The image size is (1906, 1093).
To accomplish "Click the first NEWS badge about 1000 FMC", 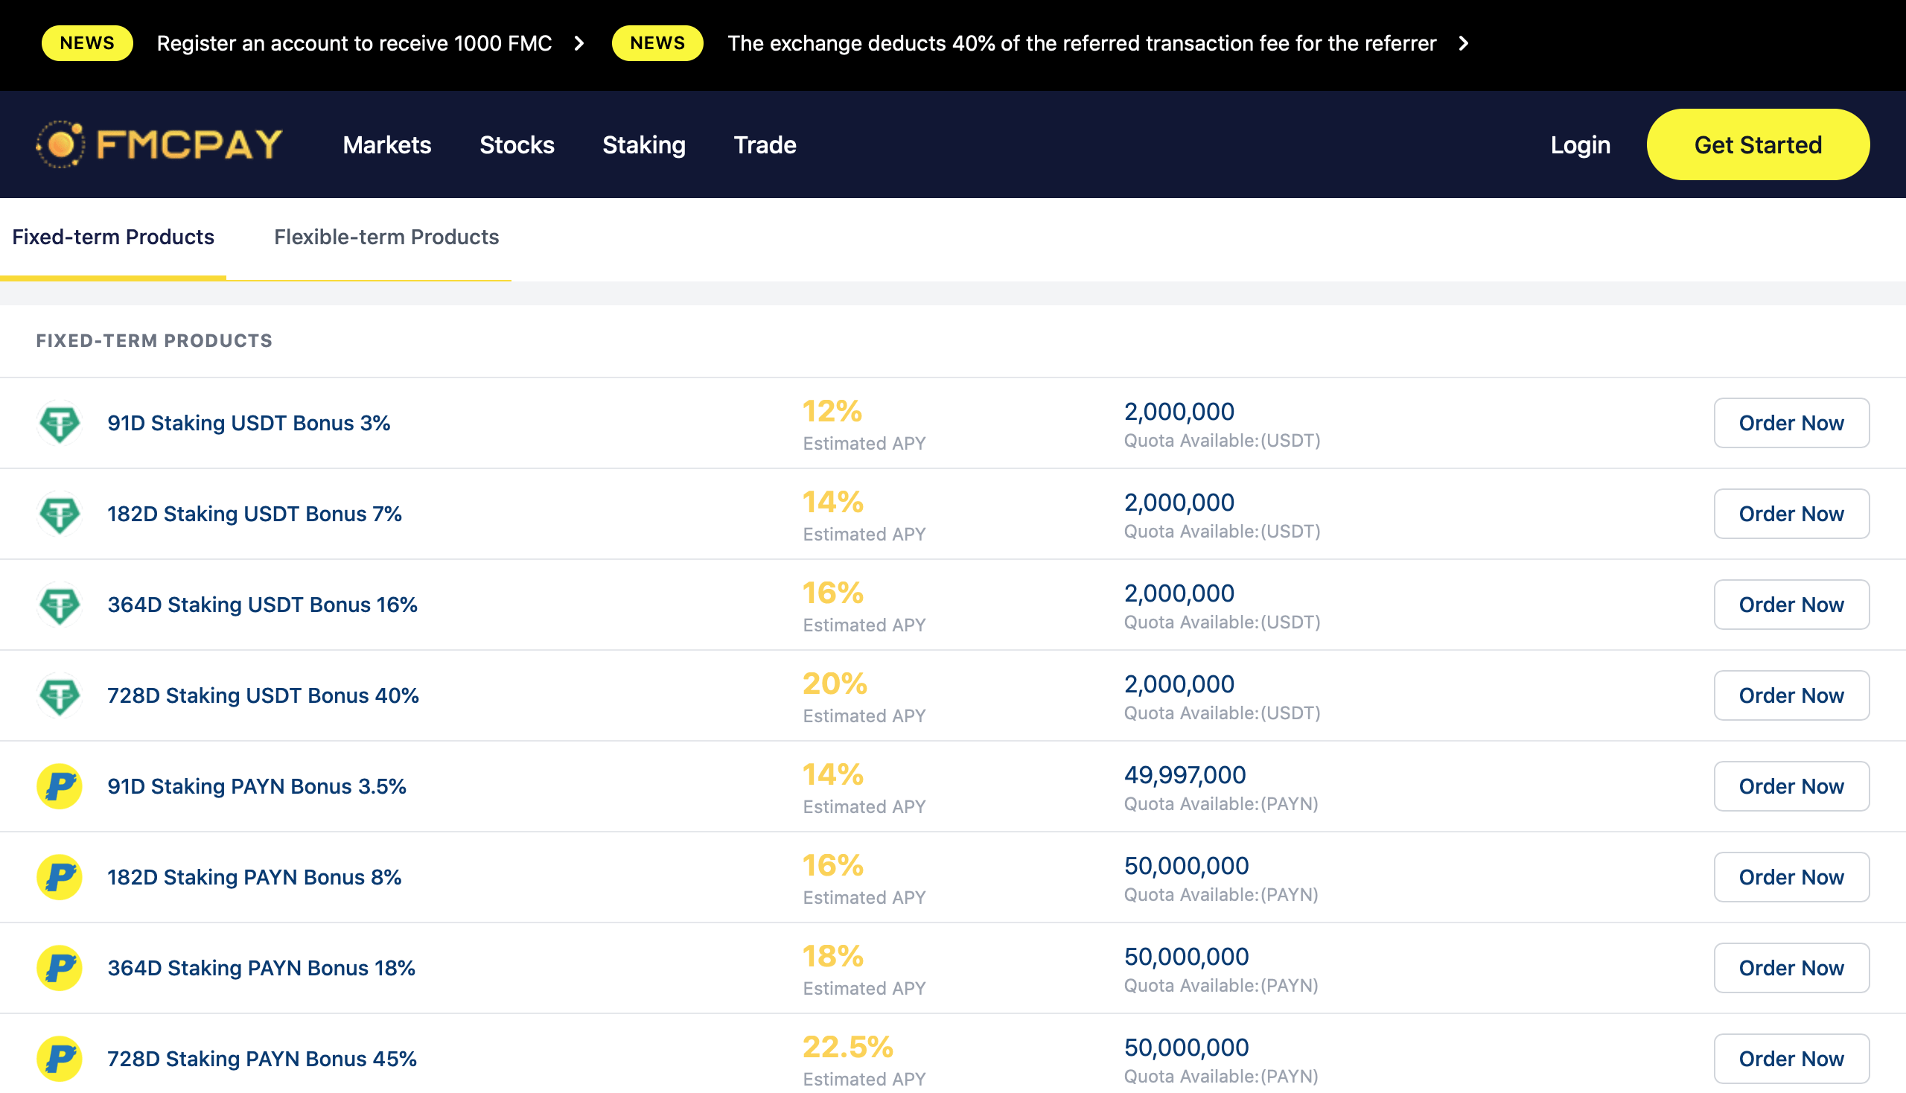I will [87, 42].
